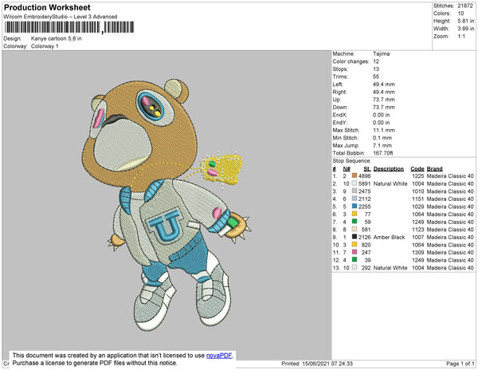Select the gray swatch with 2475 stitches
Screen dimensions: 478x370
(x=355, y=191)
